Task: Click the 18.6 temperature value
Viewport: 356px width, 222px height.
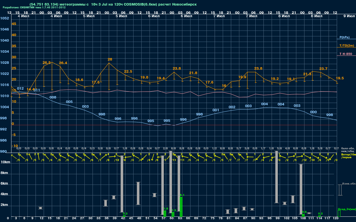Action: click(x=79, y=80)
